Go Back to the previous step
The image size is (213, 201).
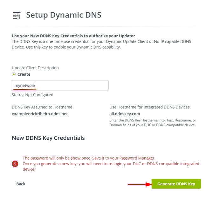coord(21,184)
